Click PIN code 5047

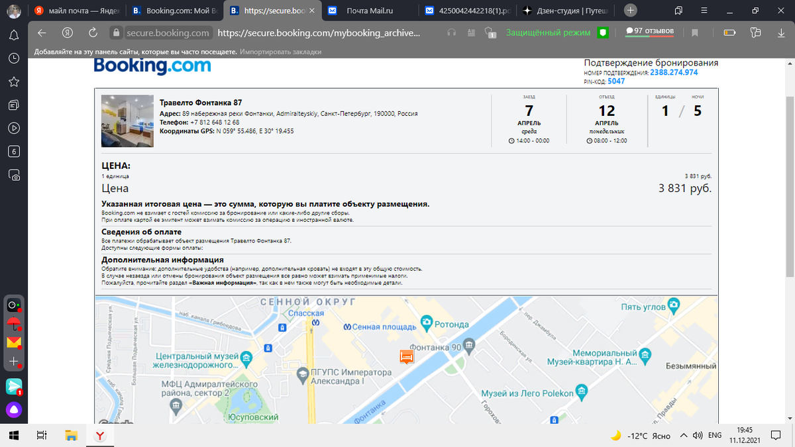coord(616,81)
